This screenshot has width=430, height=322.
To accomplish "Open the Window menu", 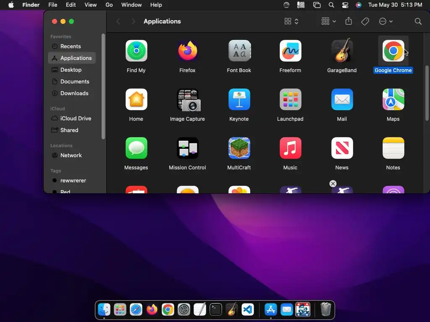I will [x=131, y=5].
